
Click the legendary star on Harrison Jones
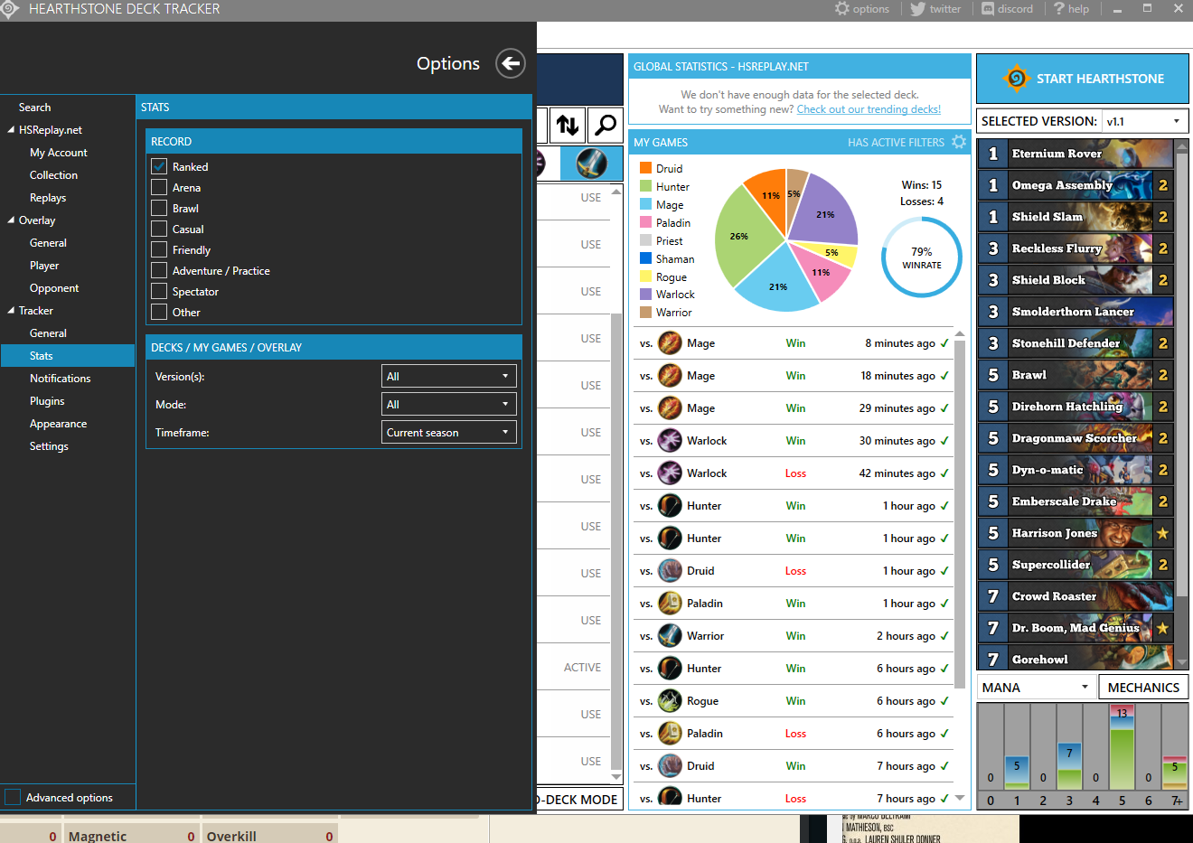point(1162,533)
